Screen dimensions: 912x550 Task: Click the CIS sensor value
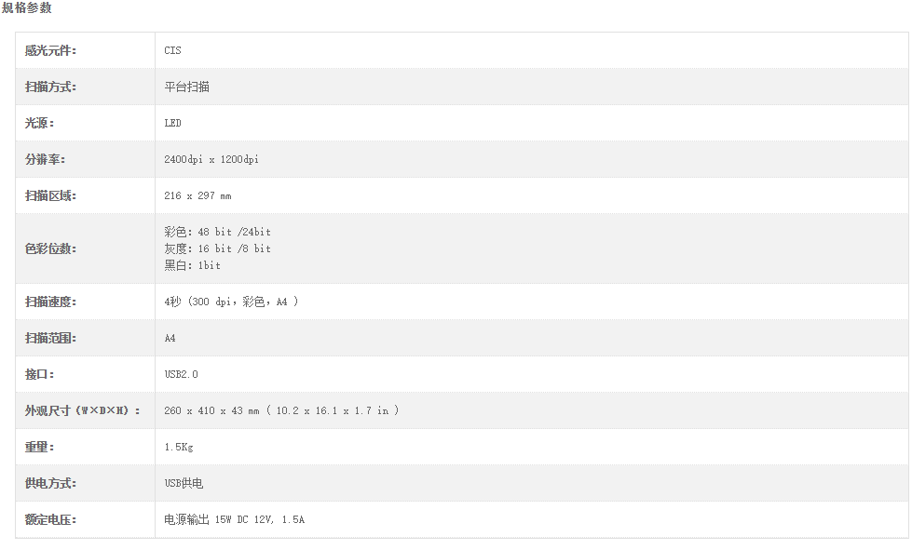point(172,50)
